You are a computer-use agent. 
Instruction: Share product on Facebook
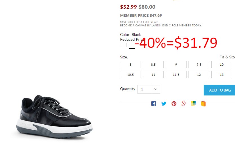coord(154,103)
